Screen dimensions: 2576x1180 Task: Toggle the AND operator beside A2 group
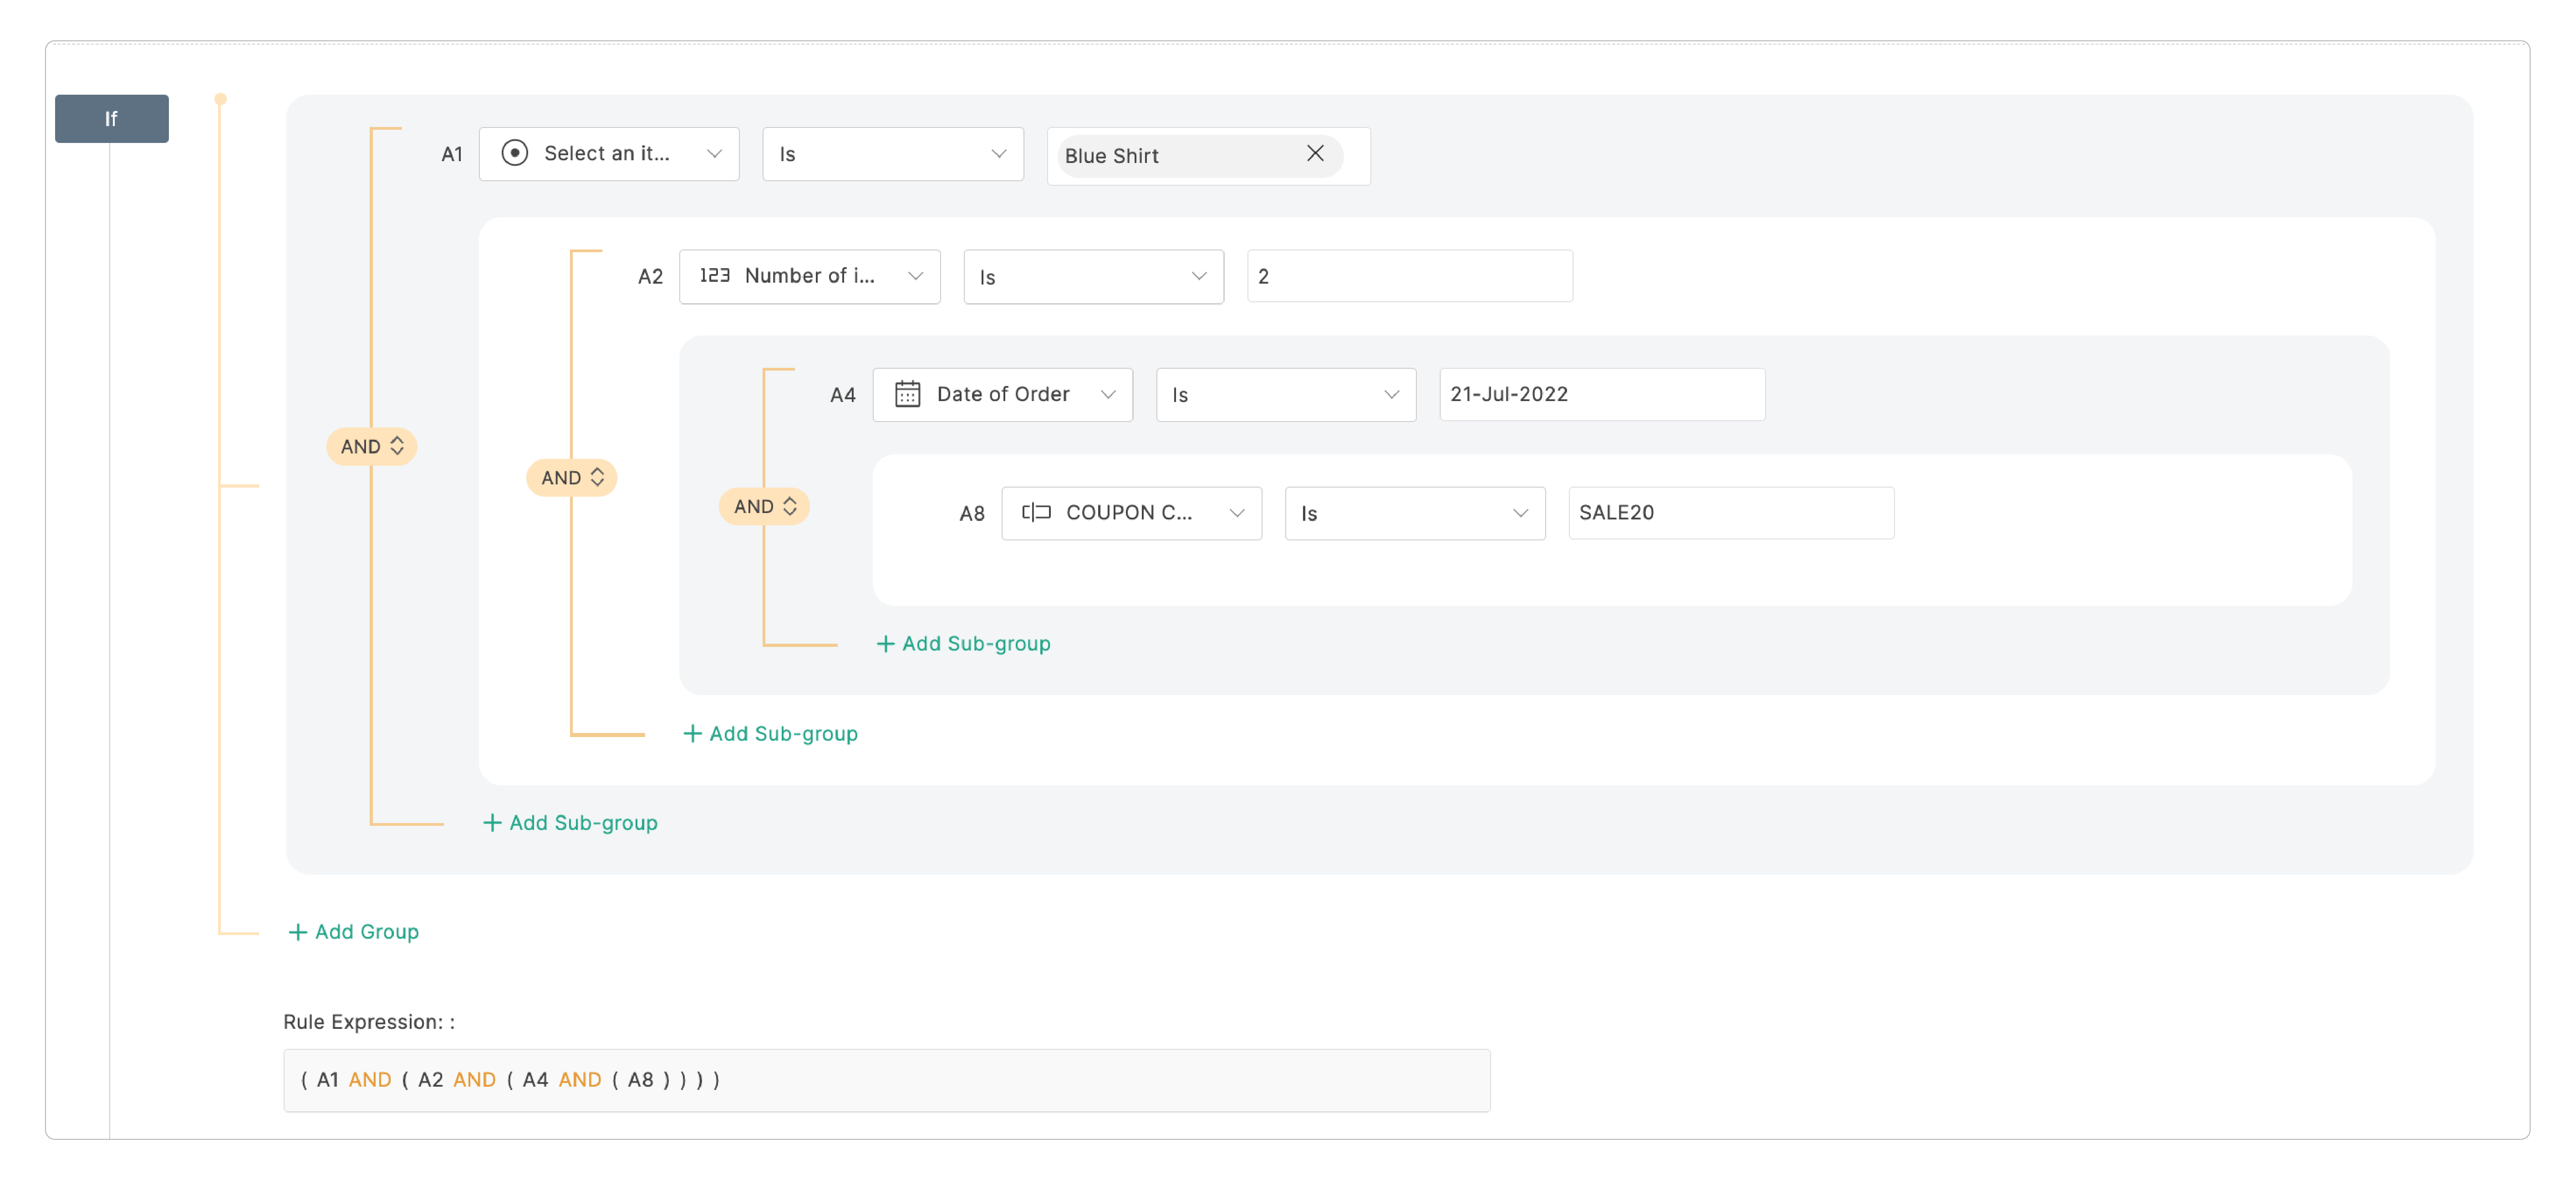click(x=572, y=478)
